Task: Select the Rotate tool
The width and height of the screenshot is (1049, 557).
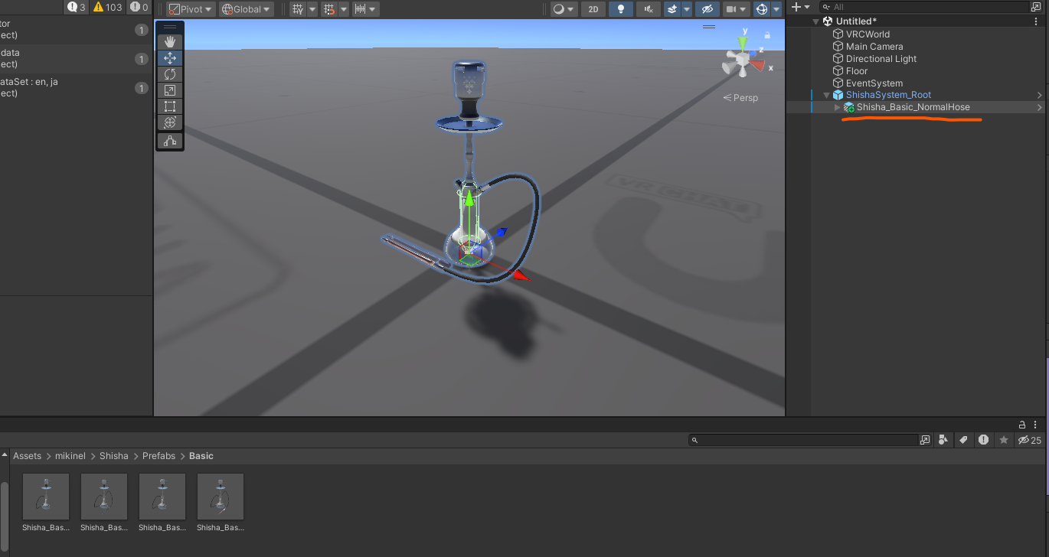Action: coord(170,73)
